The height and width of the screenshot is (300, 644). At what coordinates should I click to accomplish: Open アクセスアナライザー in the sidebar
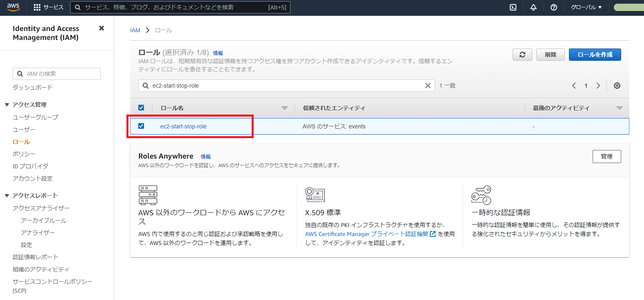coord(41,208)
